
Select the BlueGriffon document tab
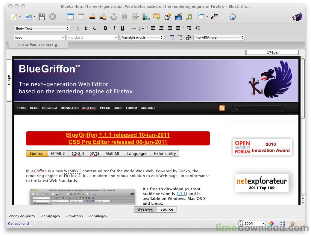pos(39,45)
